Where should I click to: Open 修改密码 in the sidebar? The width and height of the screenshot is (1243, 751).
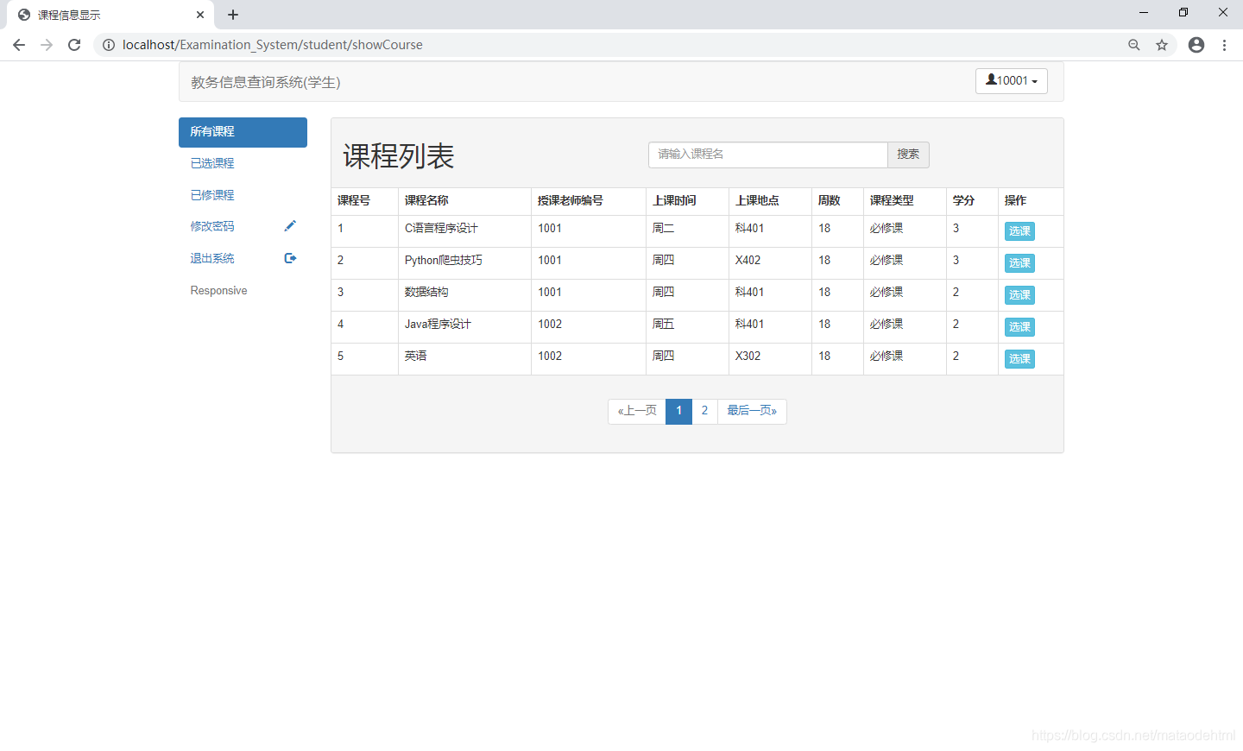[x=243, y=227]
